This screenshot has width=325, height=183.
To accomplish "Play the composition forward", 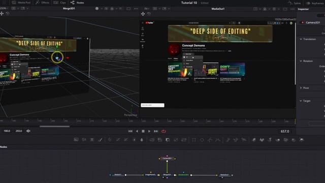I will click(149, 131).
